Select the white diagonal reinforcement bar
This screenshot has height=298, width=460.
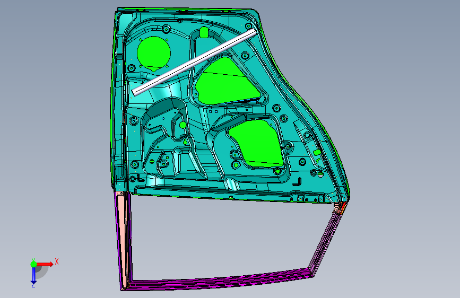coord(195,62)
